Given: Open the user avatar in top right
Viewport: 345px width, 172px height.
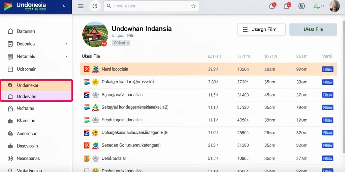Looking at the screenshot, I should (334, 6).
